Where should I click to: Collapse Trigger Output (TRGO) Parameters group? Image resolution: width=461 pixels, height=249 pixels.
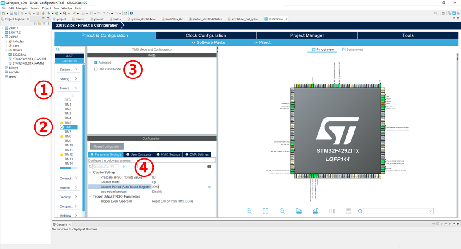(90, 197)
